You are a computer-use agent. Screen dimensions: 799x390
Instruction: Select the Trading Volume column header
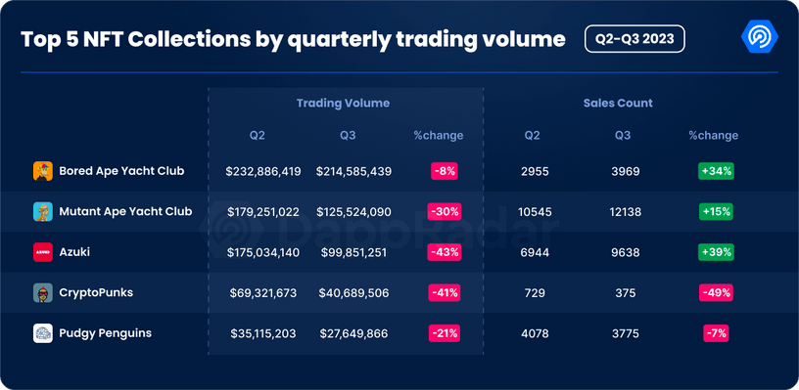click(x=343, y=104)
